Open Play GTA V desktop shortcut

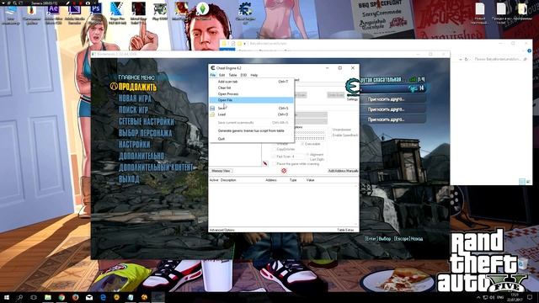click(160, 12)
